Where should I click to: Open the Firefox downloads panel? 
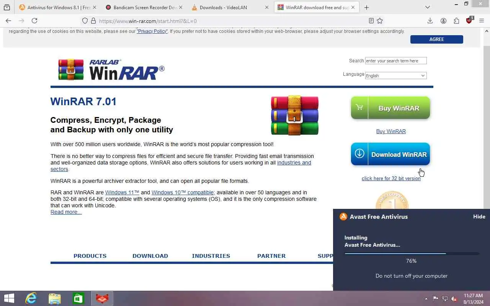pyautogui.click(x=430, y=21)
